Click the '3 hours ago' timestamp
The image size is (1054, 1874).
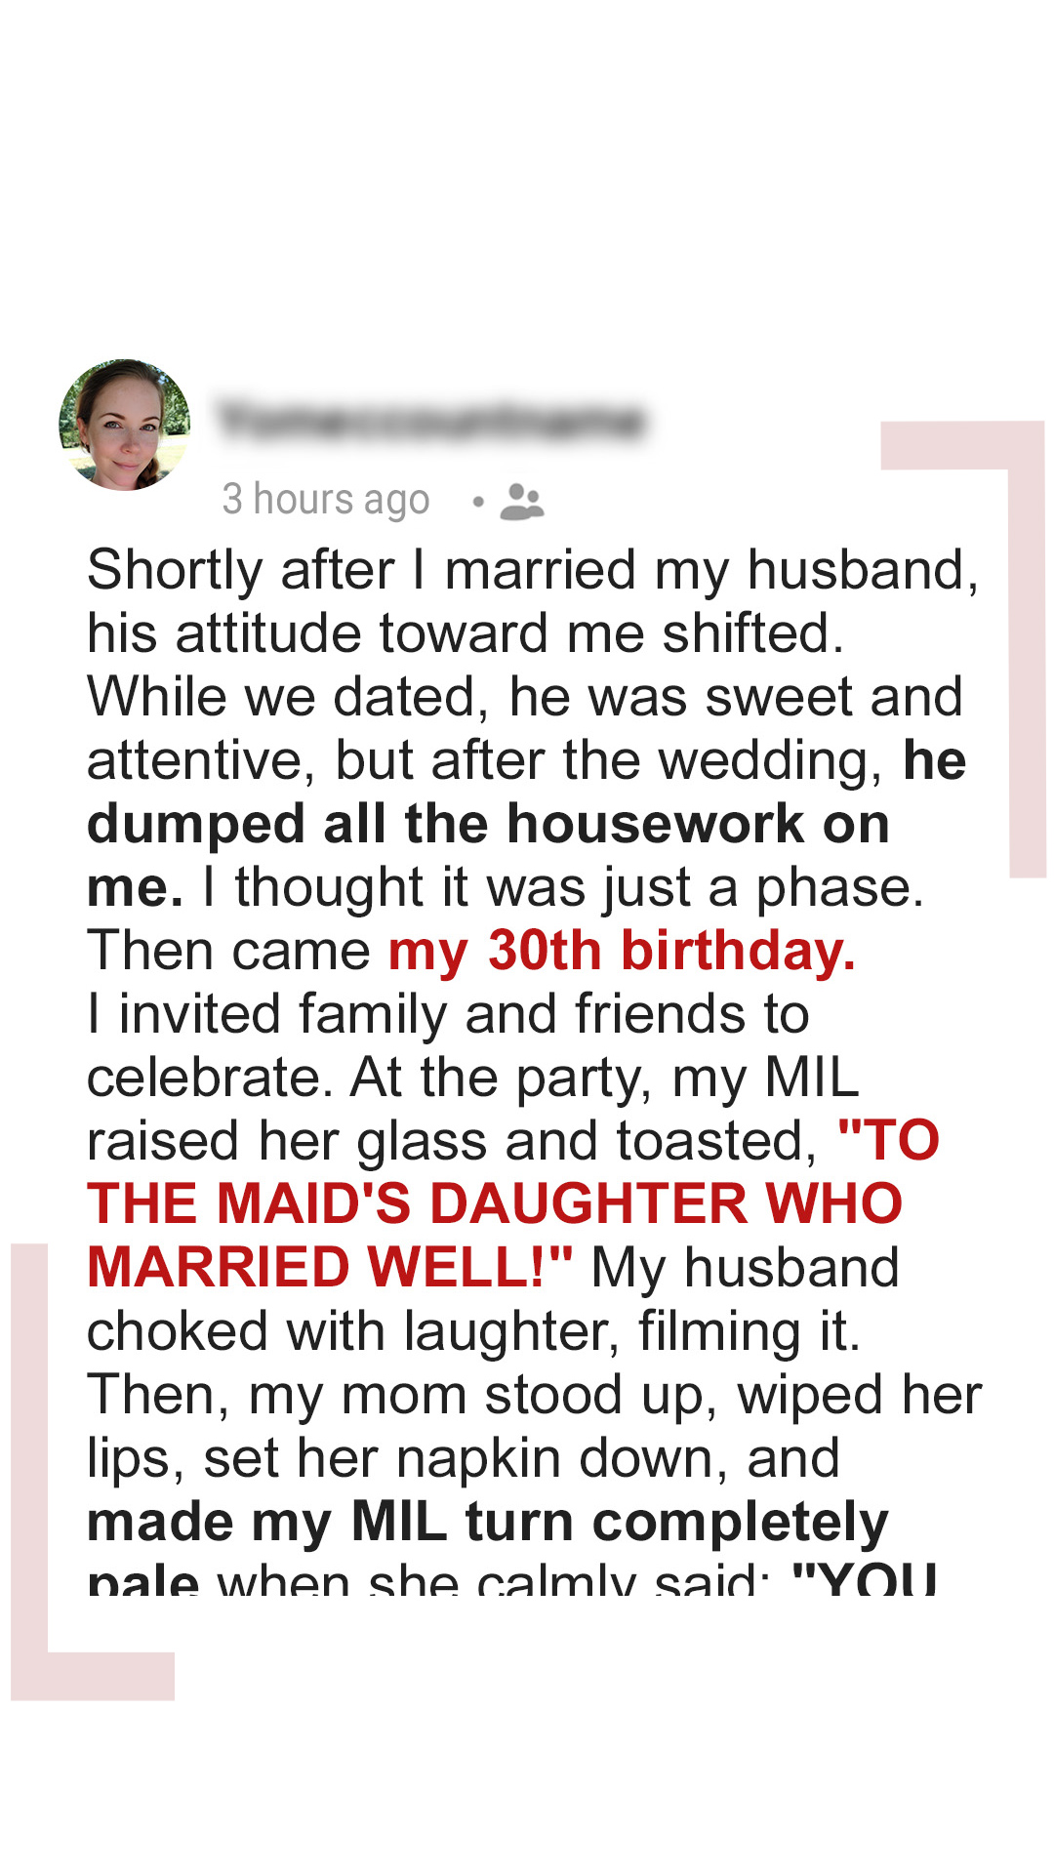(x=326, y=500)
